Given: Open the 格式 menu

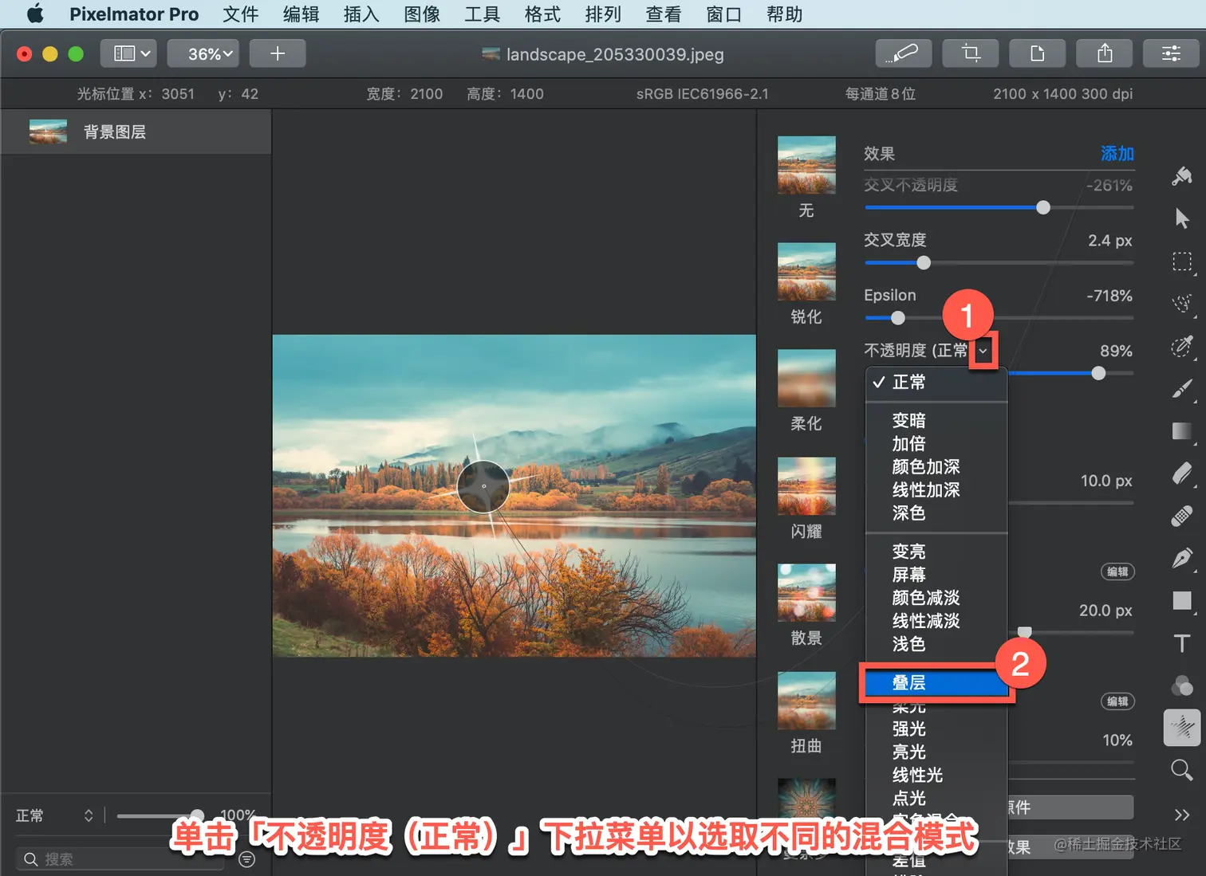Looking at the screenshot, I should coord(542,14).
